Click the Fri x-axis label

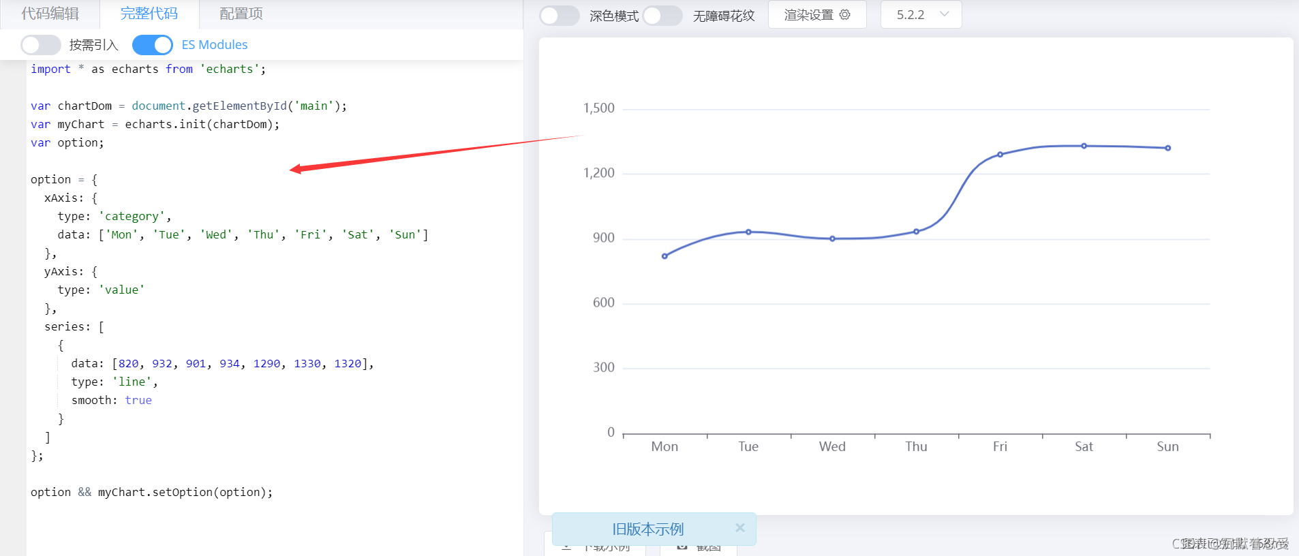click(x=1000, y=446)
